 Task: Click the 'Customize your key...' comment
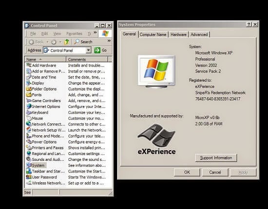pos(86,112)
